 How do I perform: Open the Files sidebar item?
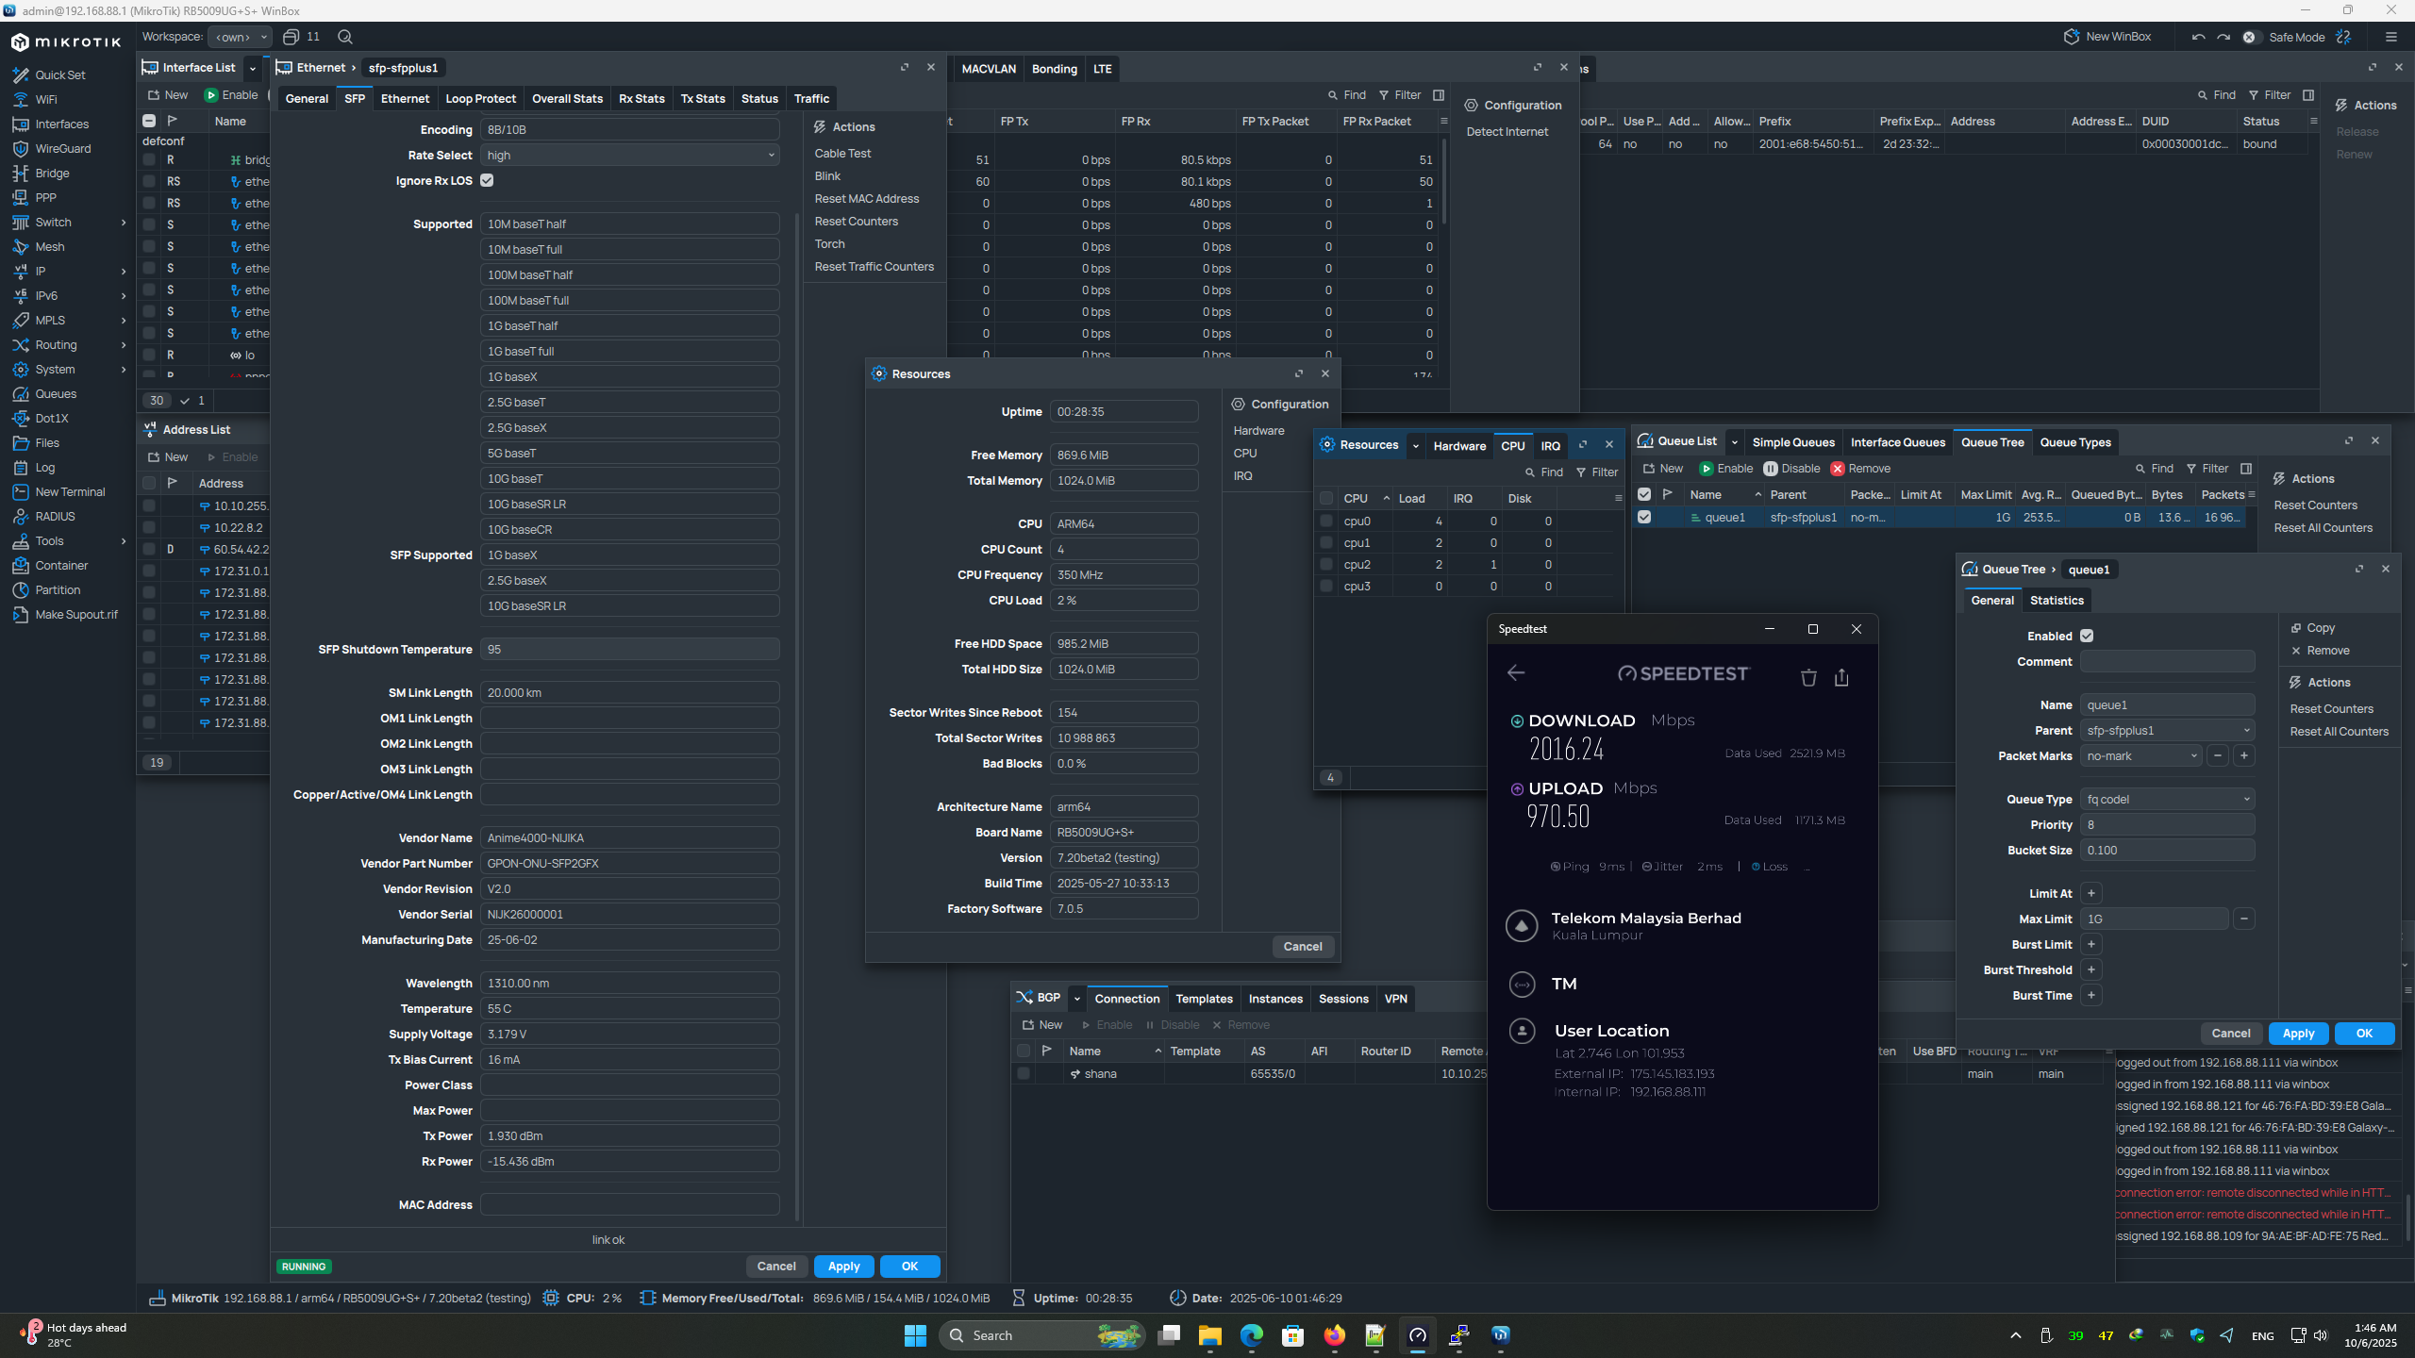(47, 443)
